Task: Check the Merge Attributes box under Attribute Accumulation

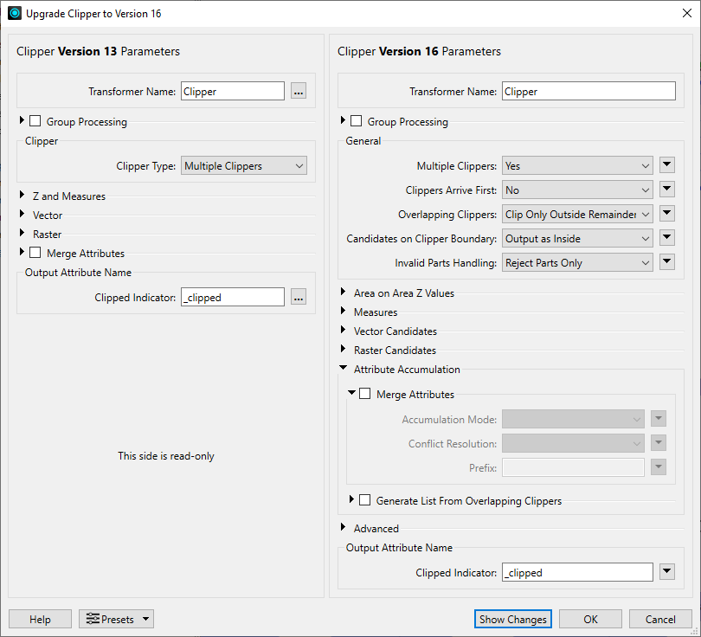Action: [365, 394]
